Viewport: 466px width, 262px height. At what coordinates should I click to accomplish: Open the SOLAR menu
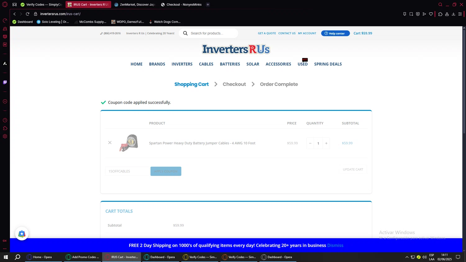click(x=253, y=64)
